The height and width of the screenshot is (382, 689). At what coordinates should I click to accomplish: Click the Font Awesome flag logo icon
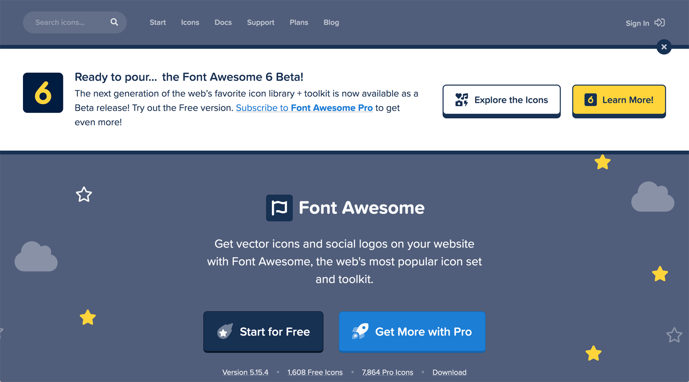point(279,208)
